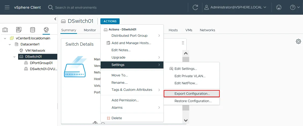Collapse the Datacenter1 tree node
The width and height of the screenshot is (303, 126).
10,44
